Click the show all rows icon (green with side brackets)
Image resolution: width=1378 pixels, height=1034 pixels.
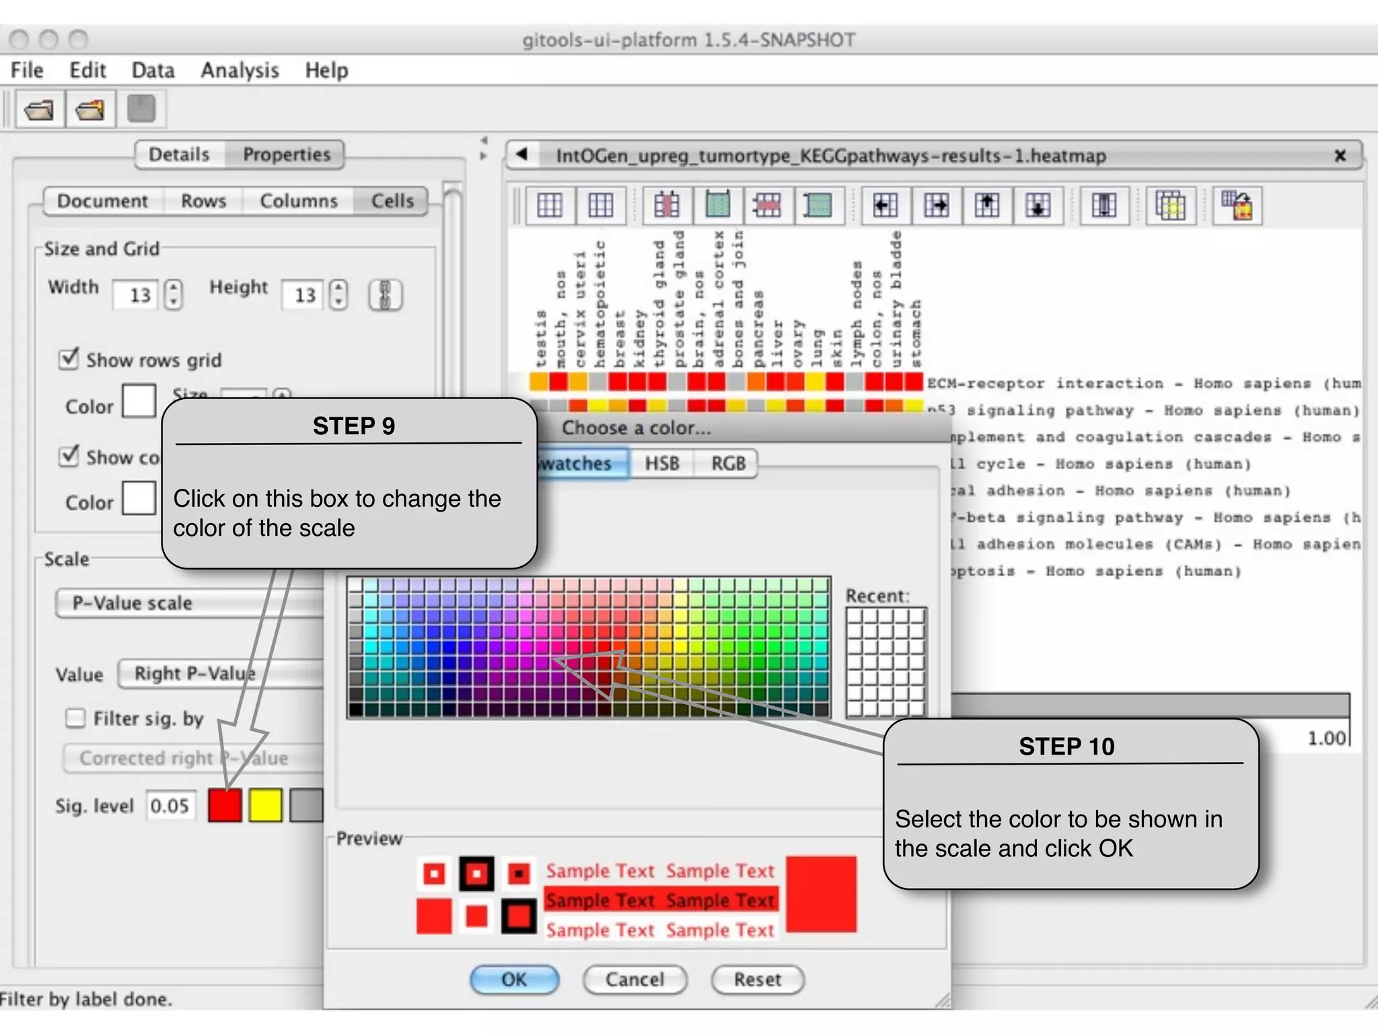tap(818, 205)
